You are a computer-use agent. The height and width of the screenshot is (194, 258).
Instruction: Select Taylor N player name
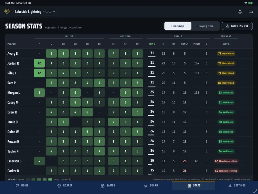(13, 151)
